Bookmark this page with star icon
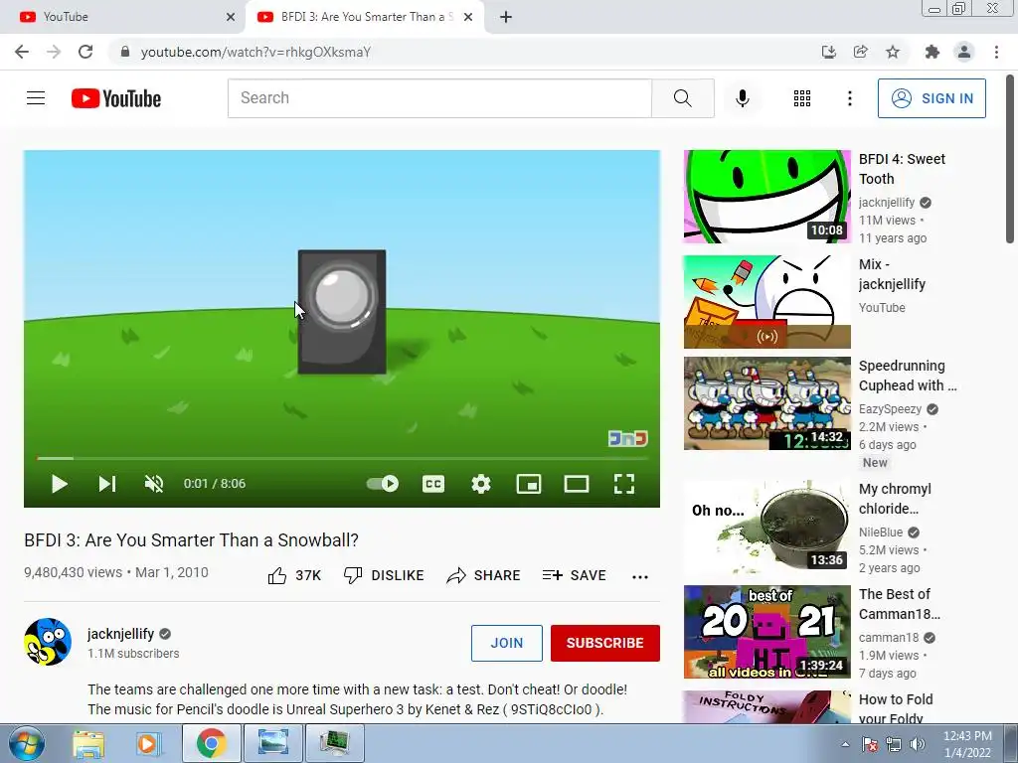Image resolution: width=1018 pixels, height=763 pixels. (x=893, y=52)
